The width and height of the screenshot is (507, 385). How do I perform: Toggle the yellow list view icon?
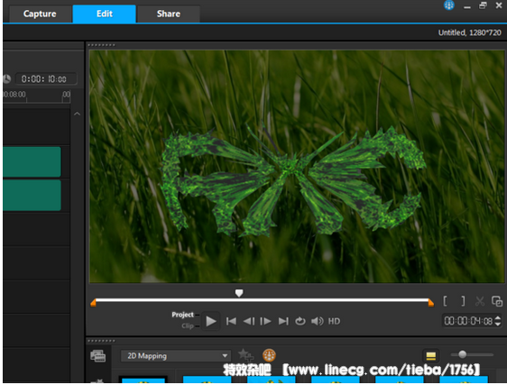[430, 356]
